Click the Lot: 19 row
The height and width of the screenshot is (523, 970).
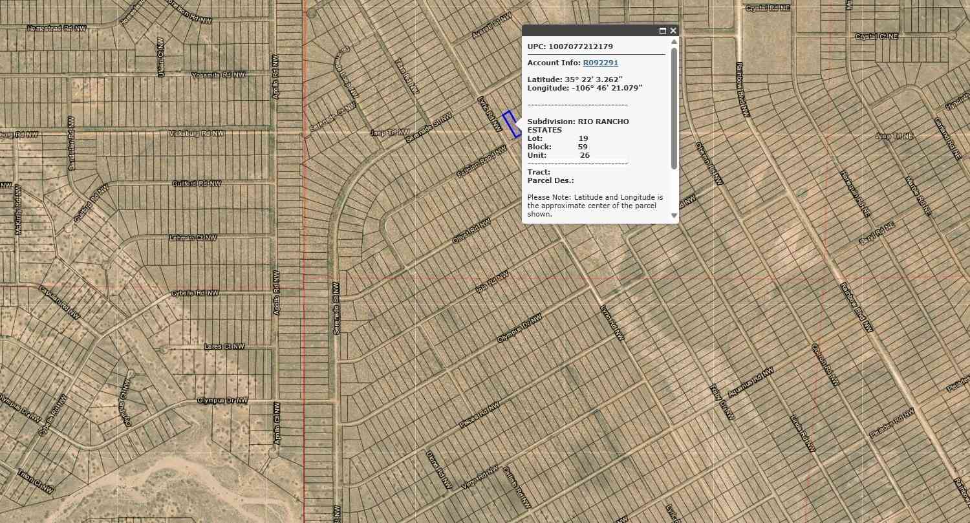coord(557,138)
